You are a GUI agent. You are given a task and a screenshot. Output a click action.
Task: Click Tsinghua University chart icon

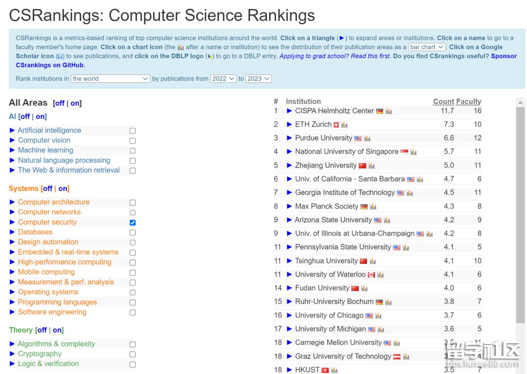click(372, 262)
